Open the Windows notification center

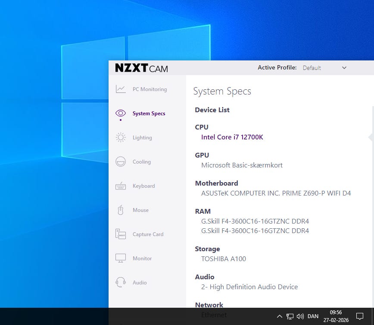click(359, 316)
